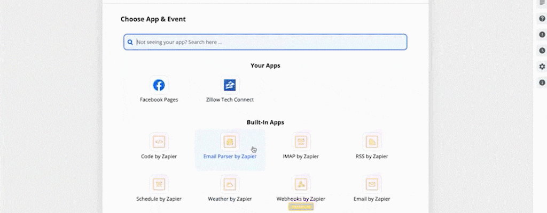The image size is (547, 213).
Task: Click the 'Email Parser by Zapier' link text
Action: tap(230, 156)
